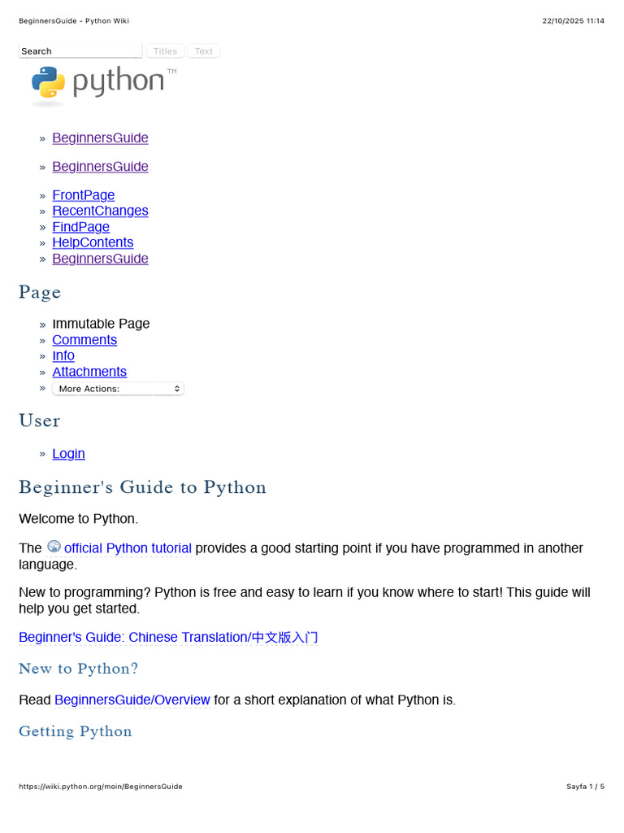Click the New to Python? heading

coord(79,669)
